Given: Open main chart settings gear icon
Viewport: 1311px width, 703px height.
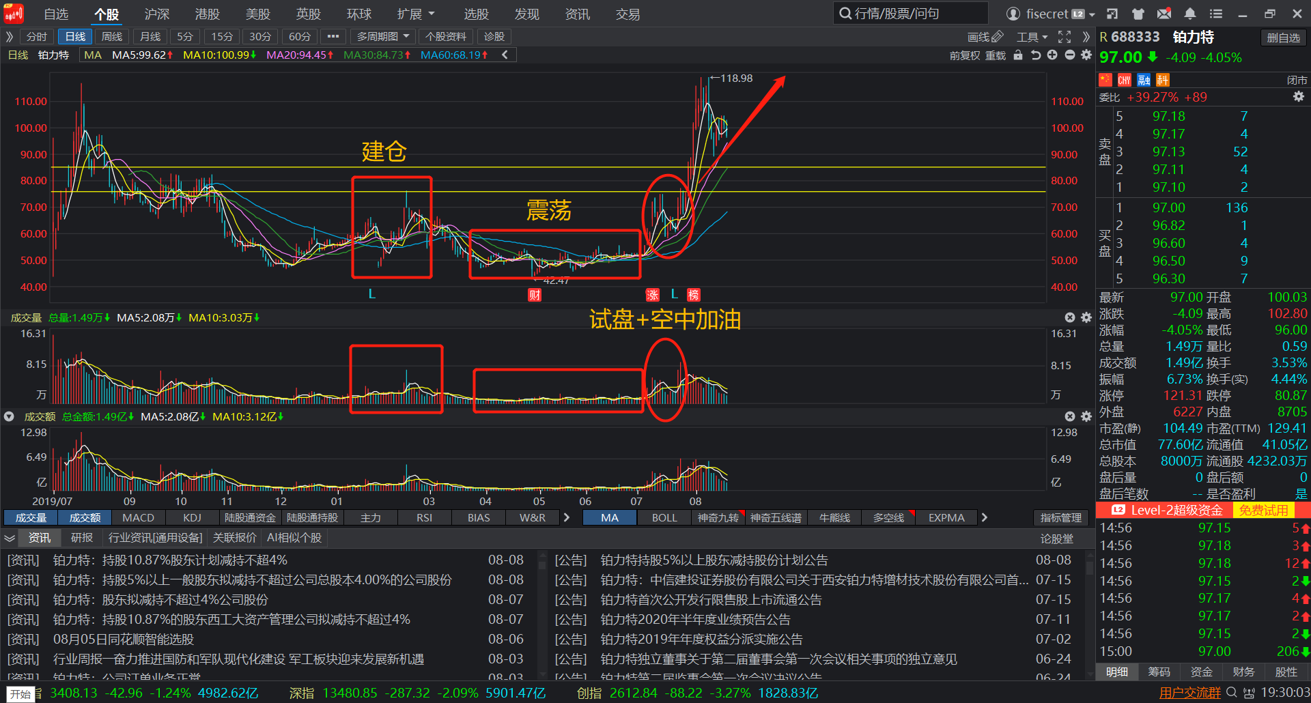Looking at the screenshot, I should [1086, 55].
